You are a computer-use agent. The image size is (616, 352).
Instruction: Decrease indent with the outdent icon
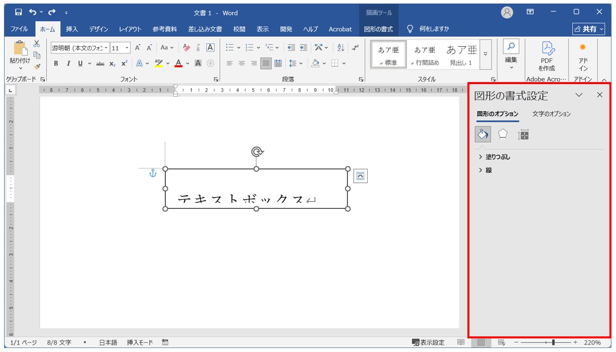pos(291,48)
